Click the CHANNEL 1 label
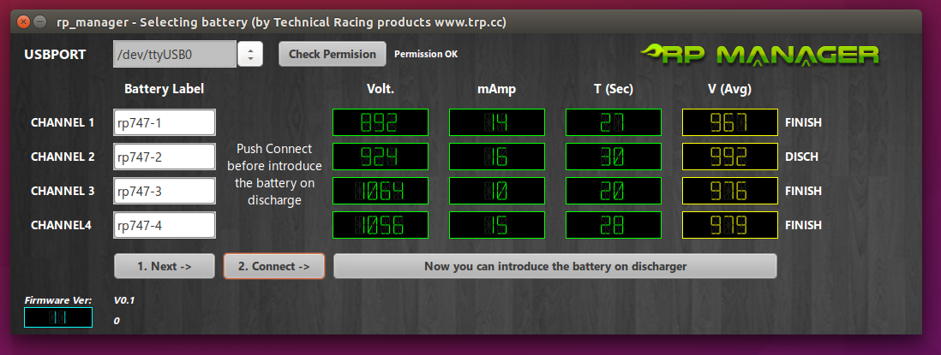The image size is (941, 355). [63, 122]
